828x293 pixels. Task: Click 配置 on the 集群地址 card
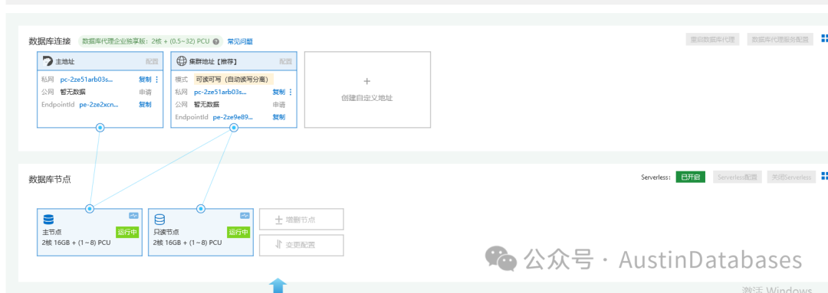tap(286, 61)
